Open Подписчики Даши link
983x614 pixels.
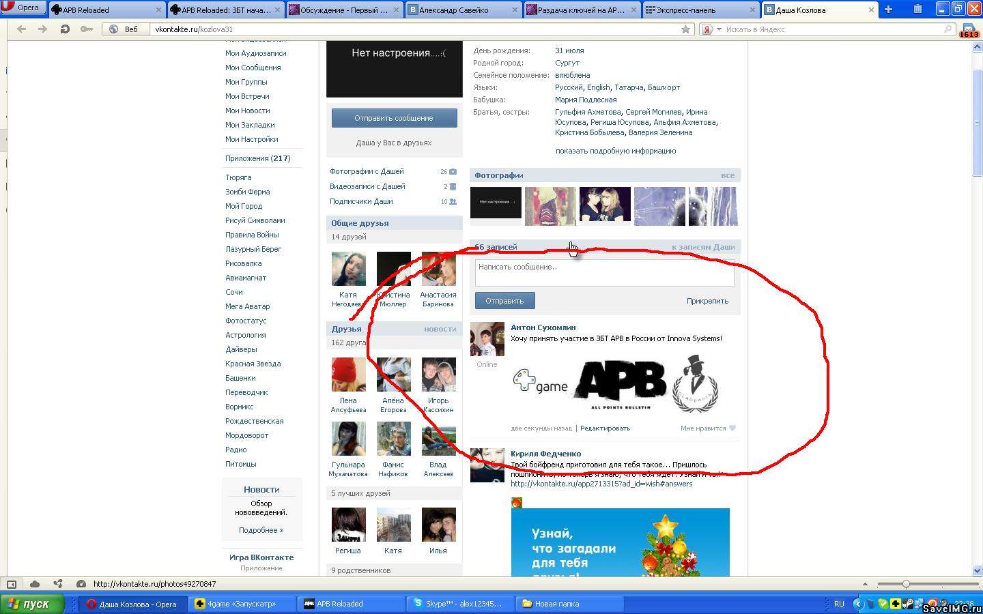click(x=361, y=201)
